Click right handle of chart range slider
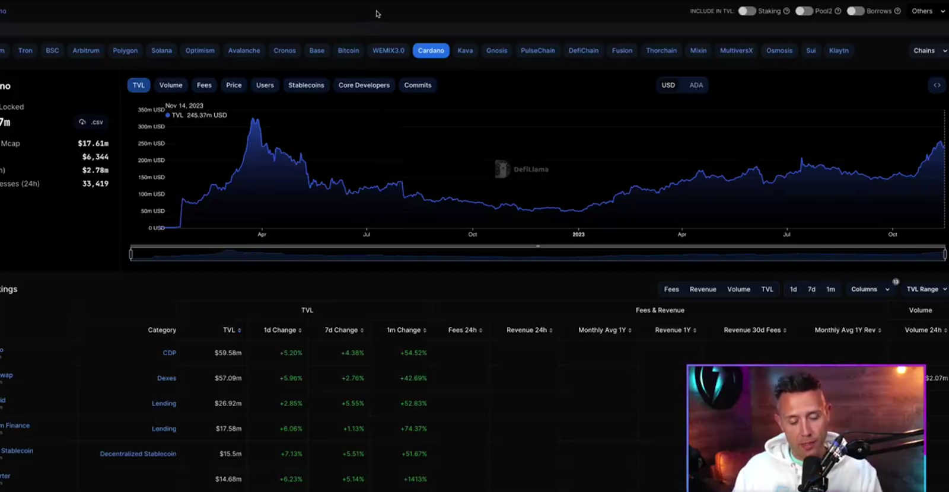The height and width of the screenshot is (492, 949). 945,254
